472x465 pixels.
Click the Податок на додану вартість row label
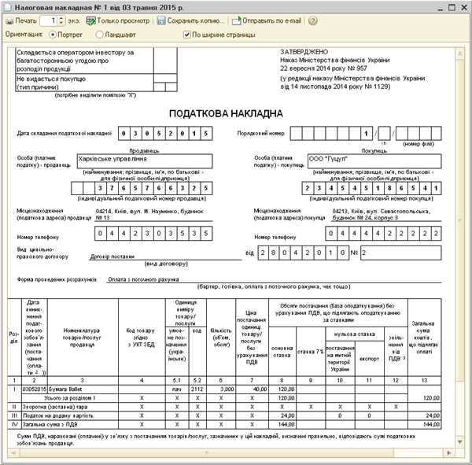[58, 415]
